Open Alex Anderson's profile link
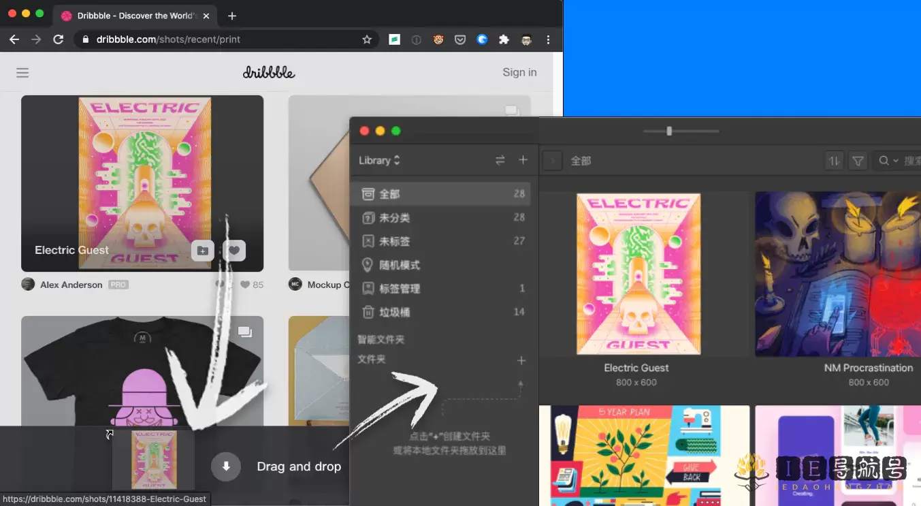 pyautogui.click(x=71, y=285)
